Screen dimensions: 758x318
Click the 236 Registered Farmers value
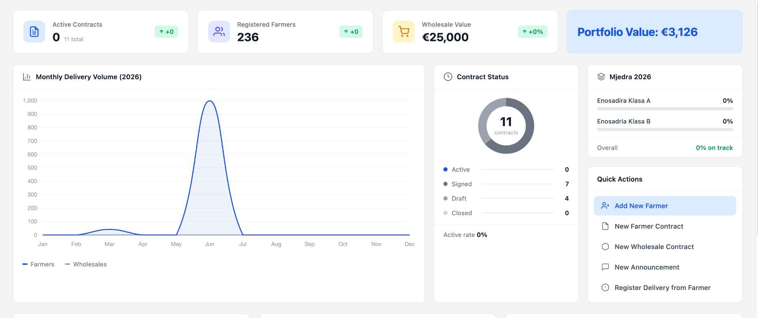pyautogui.click(x=248, y=37)
